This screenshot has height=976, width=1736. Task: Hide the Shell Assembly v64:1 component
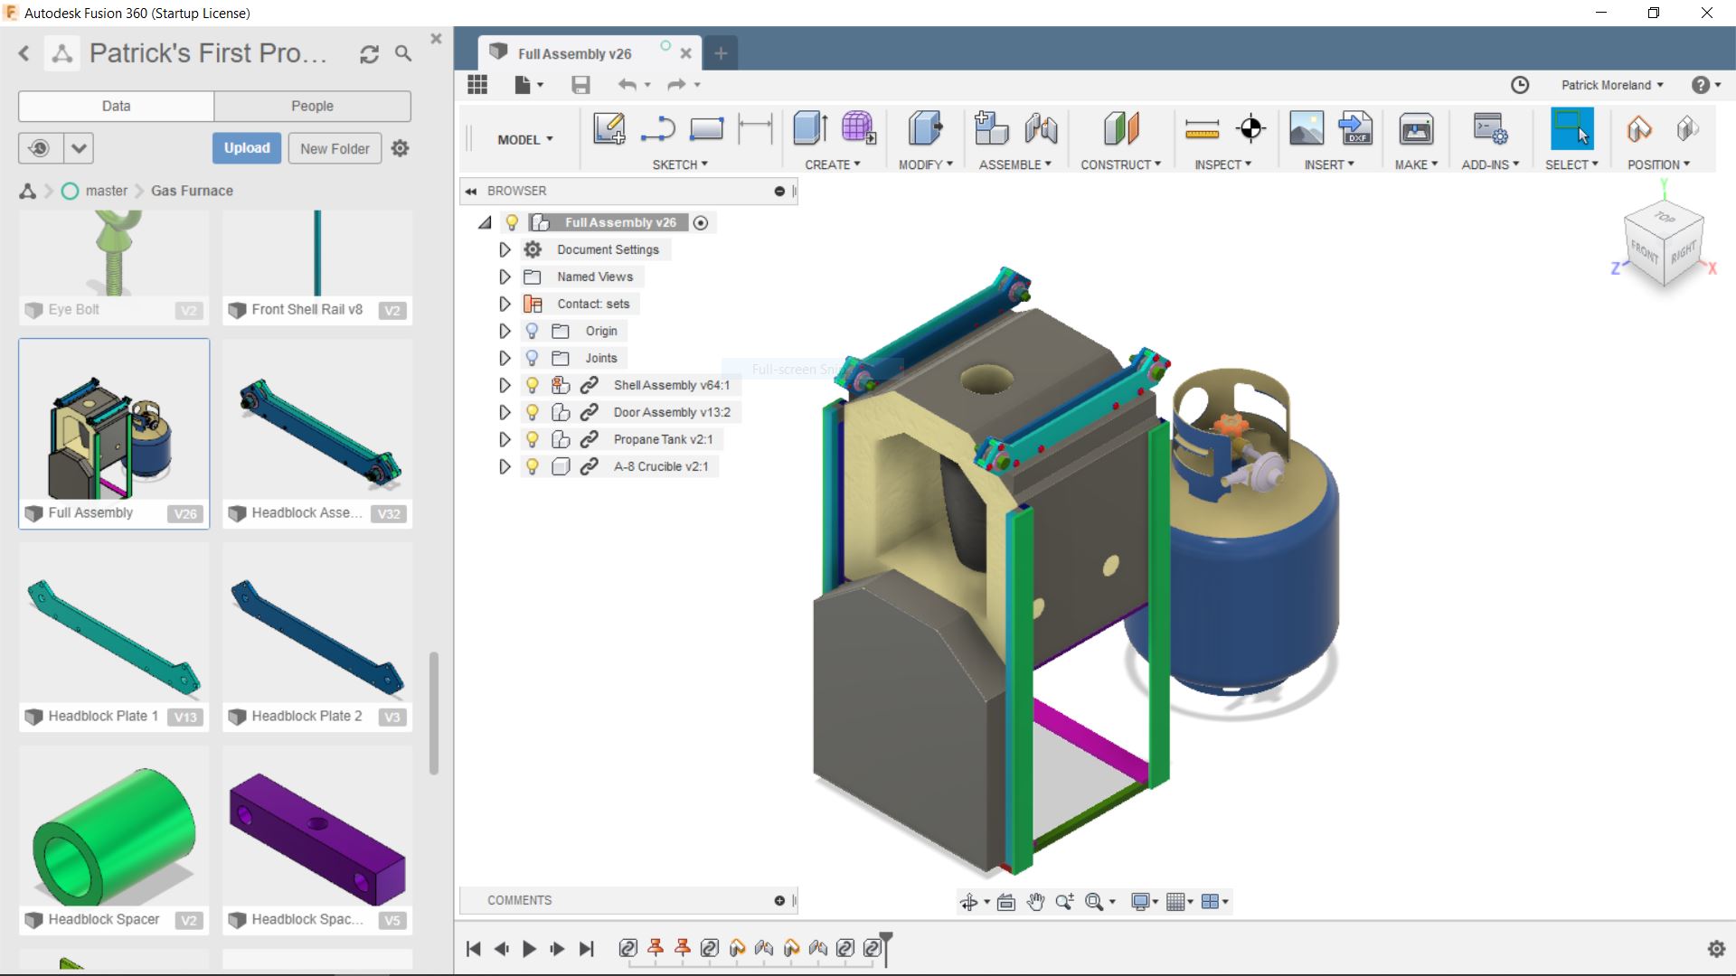coord(532,385)
